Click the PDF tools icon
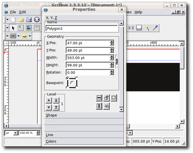This screenshot has width=193, height=153. point(24,36)
